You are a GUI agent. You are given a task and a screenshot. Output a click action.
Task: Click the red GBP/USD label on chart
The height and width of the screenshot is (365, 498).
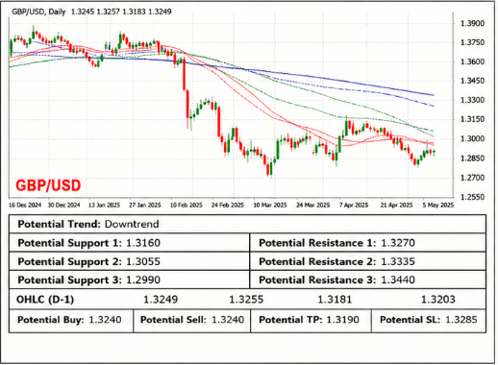(48, 185)
